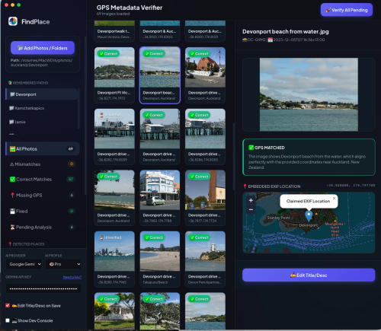This screenshot has width=381, height=331.
Task: Open the AI Provider dropdown
Action: (24, 264)
